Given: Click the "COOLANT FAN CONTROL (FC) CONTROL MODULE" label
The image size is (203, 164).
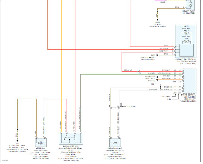Looking at the screenshot, I should pos(186,60).
